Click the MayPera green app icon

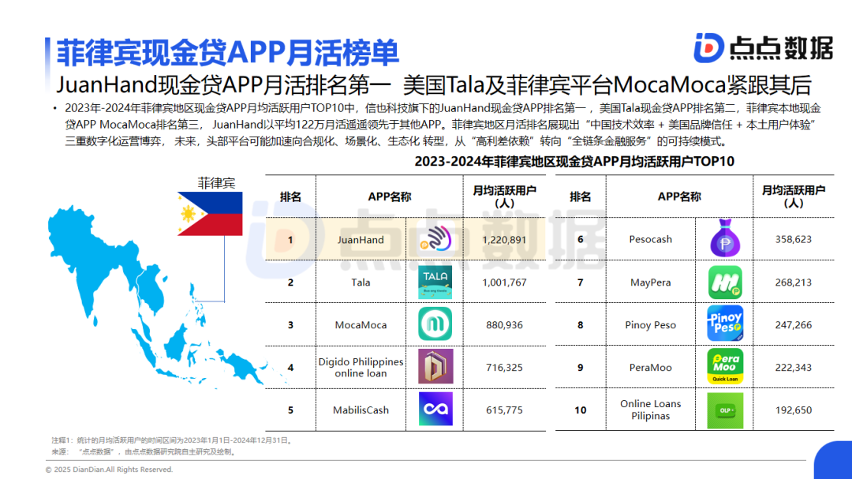[726, 283]
